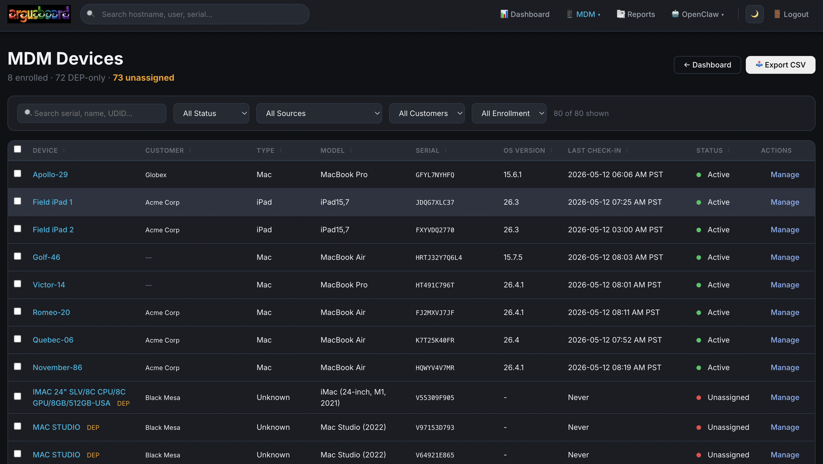
Task: Open the All Enrollment dropdown
Action: point(509,113)
